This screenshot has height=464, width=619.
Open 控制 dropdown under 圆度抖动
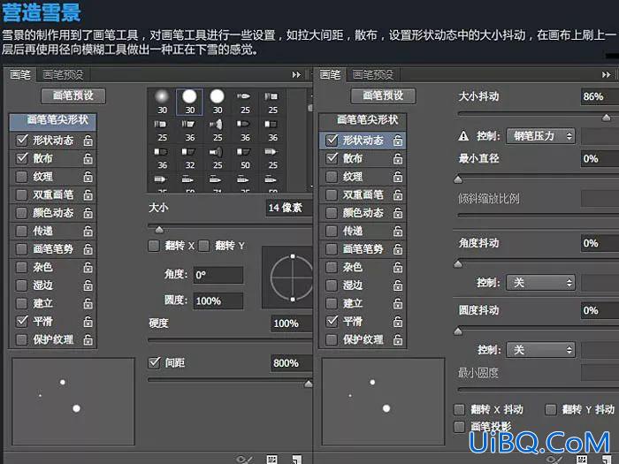pyautogui.click(x=540, y=350)
